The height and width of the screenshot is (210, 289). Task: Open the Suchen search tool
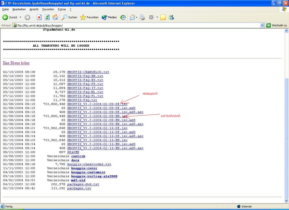[69, 17]
